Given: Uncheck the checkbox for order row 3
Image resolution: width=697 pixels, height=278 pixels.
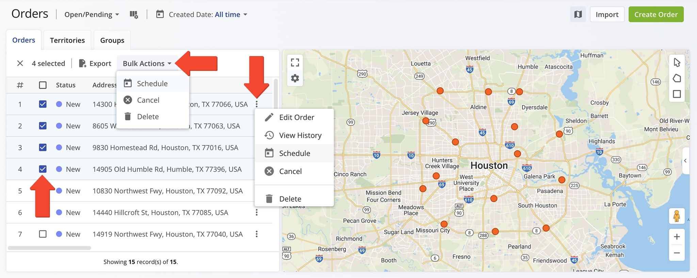Looking at the screenshot, I should click(43, 147).
